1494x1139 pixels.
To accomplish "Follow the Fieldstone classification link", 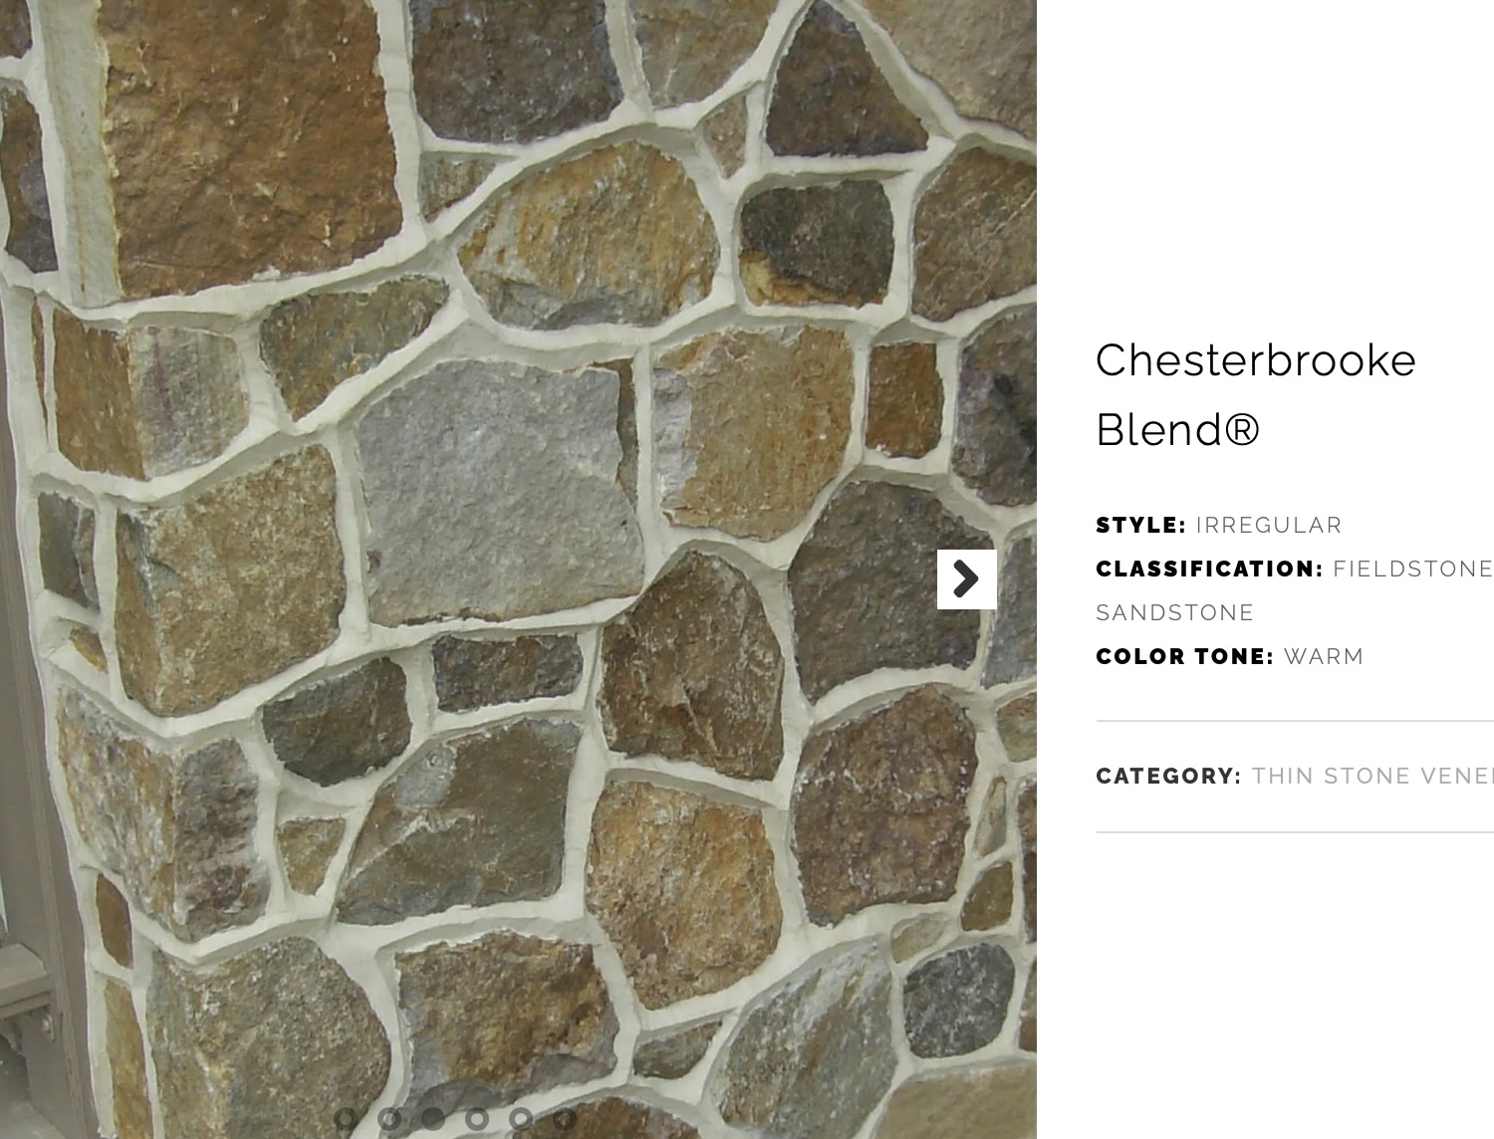I will click(x=1413, y=569).
